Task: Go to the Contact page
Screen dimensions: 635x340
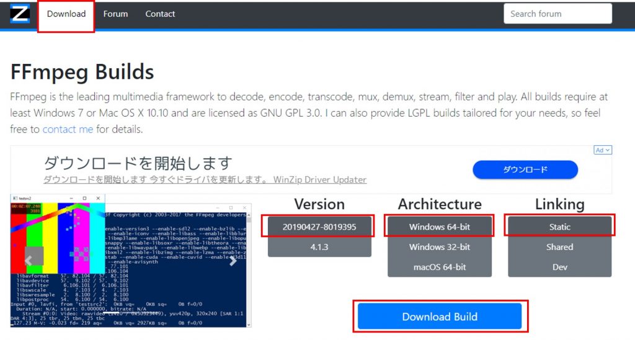Action: tap(160, 14)
